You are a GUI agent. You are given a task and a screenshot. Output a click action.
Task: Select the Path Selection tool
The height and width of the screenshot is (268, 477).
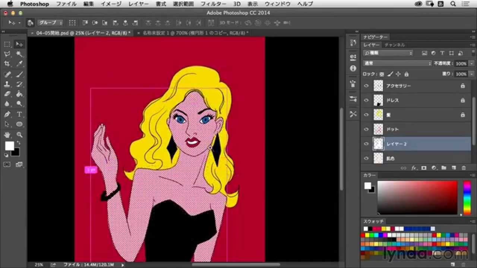[x=7, y=124]
